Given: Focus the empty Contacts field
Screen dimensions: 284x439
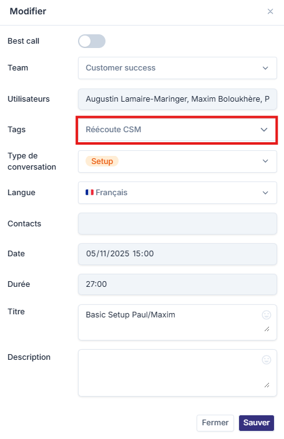Looking at the screenshot, I should tap(177, 224).
